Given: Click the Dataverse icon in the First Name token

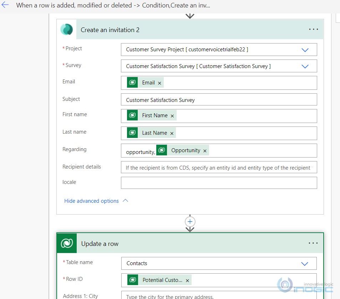Looking at the screenshot, I should tap(132, 115).
